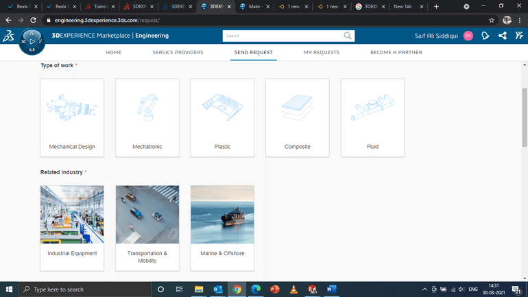This screenshot has height=297, width=528.
Task: Click the share icon in header
Action: [x=503, y=36]
